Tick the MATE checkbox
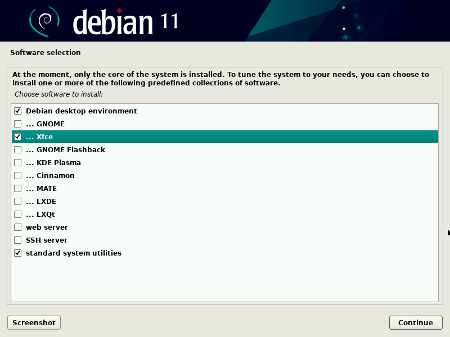 [x=18, y=188]
